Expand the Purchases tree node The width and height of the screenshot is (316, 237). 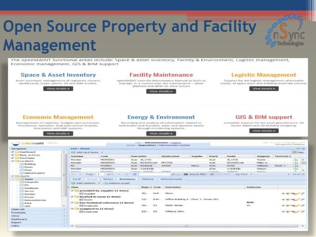point(12,158)
